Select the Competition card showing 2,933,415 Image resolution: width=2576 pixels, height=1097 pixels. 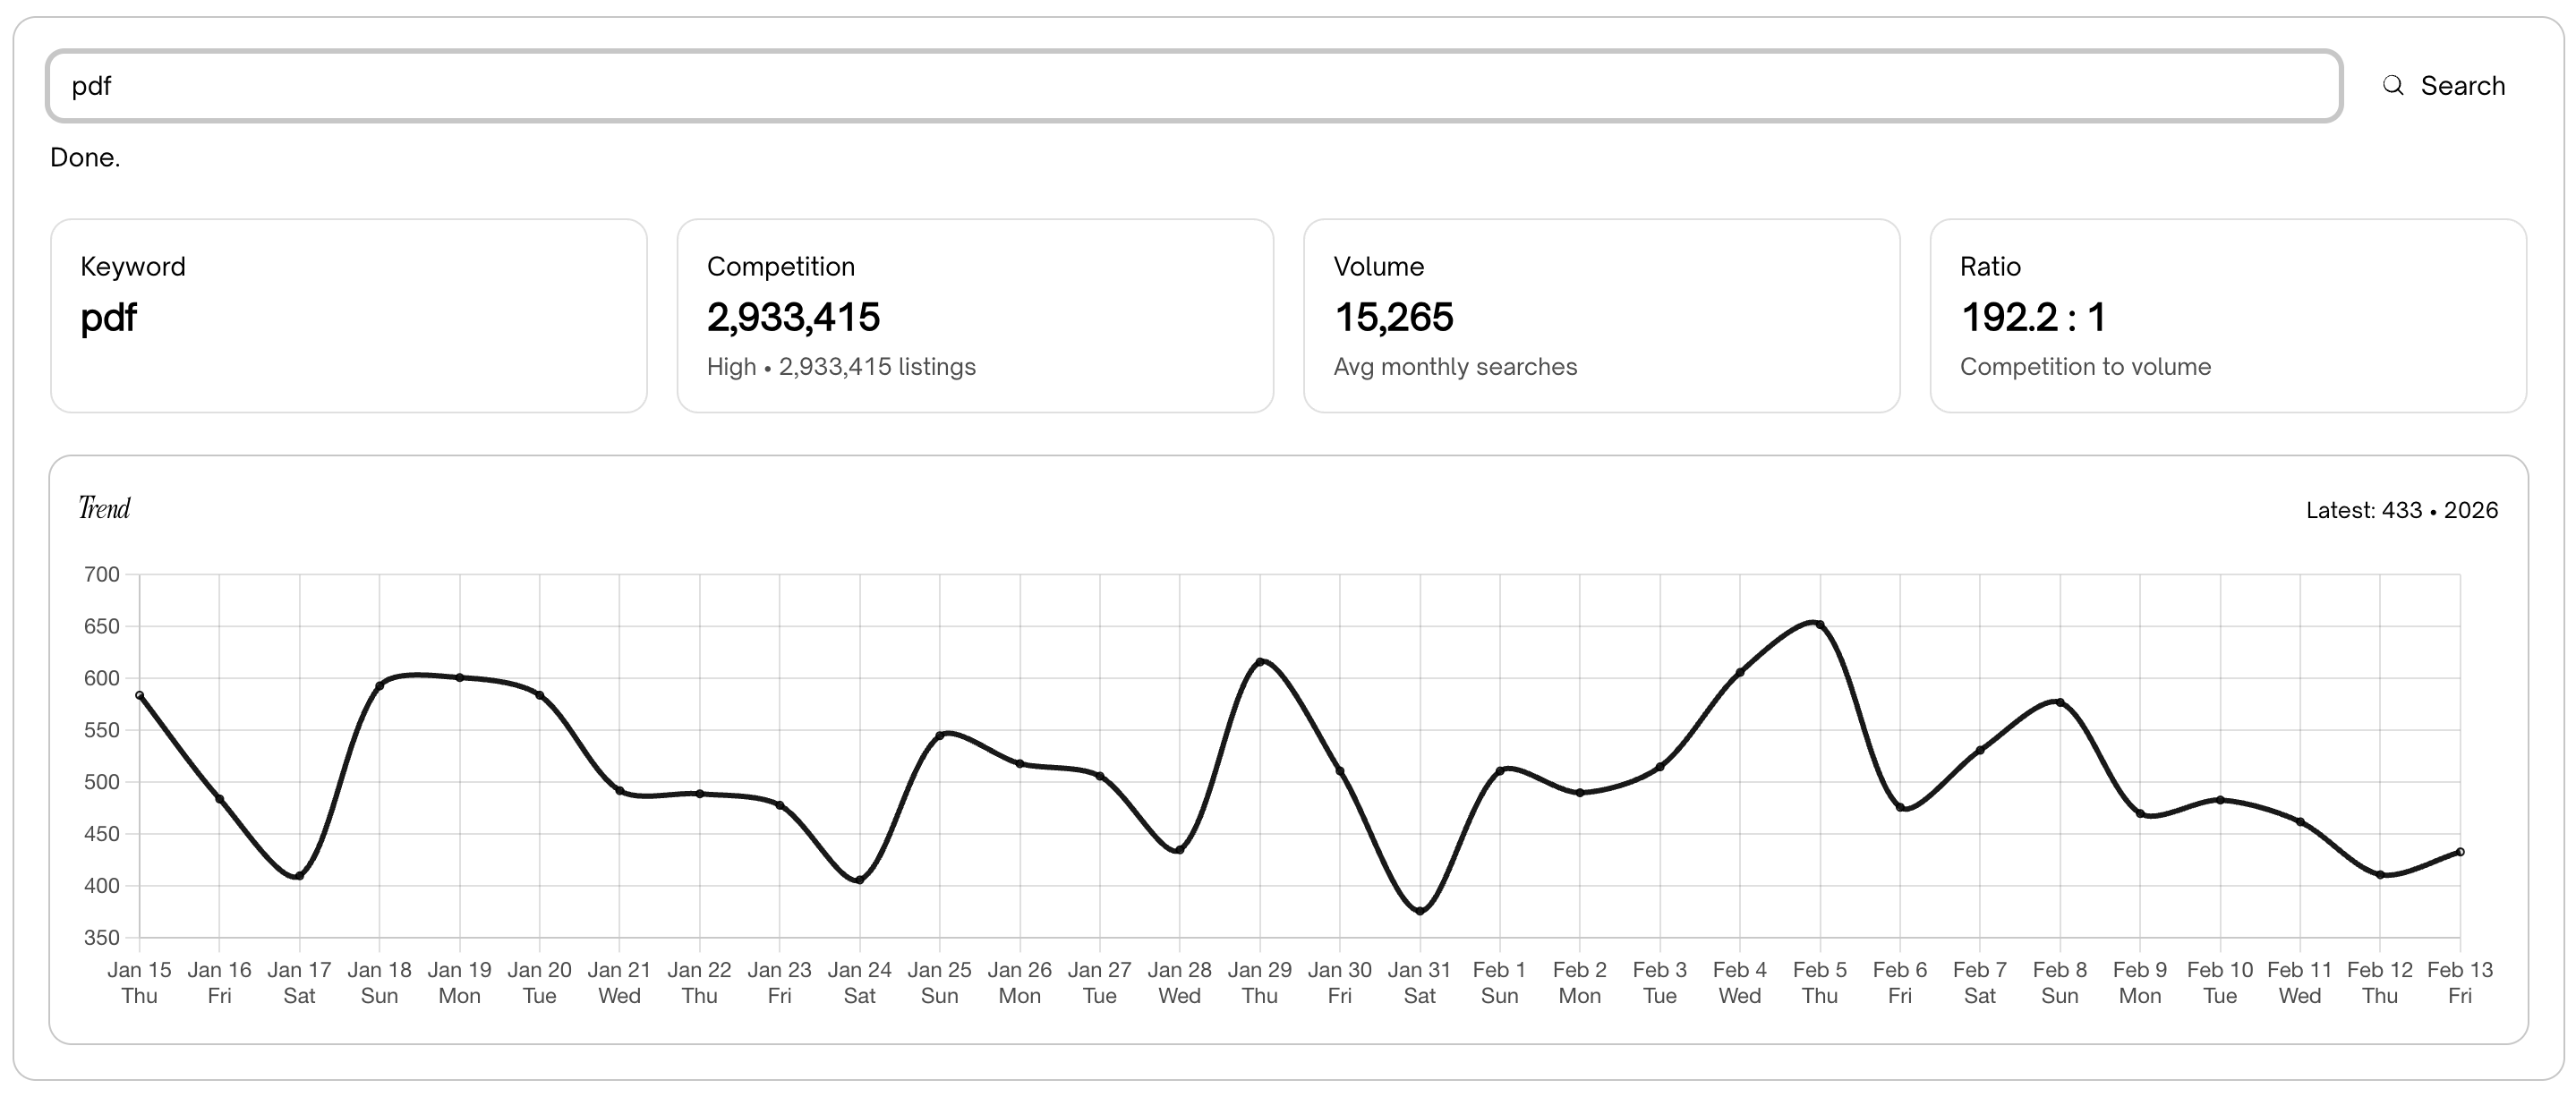(x=975, y=315)
